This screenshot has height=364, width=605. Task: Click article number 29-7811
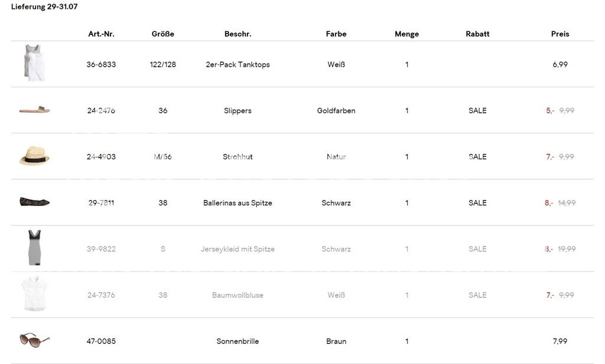coord(101,202)
